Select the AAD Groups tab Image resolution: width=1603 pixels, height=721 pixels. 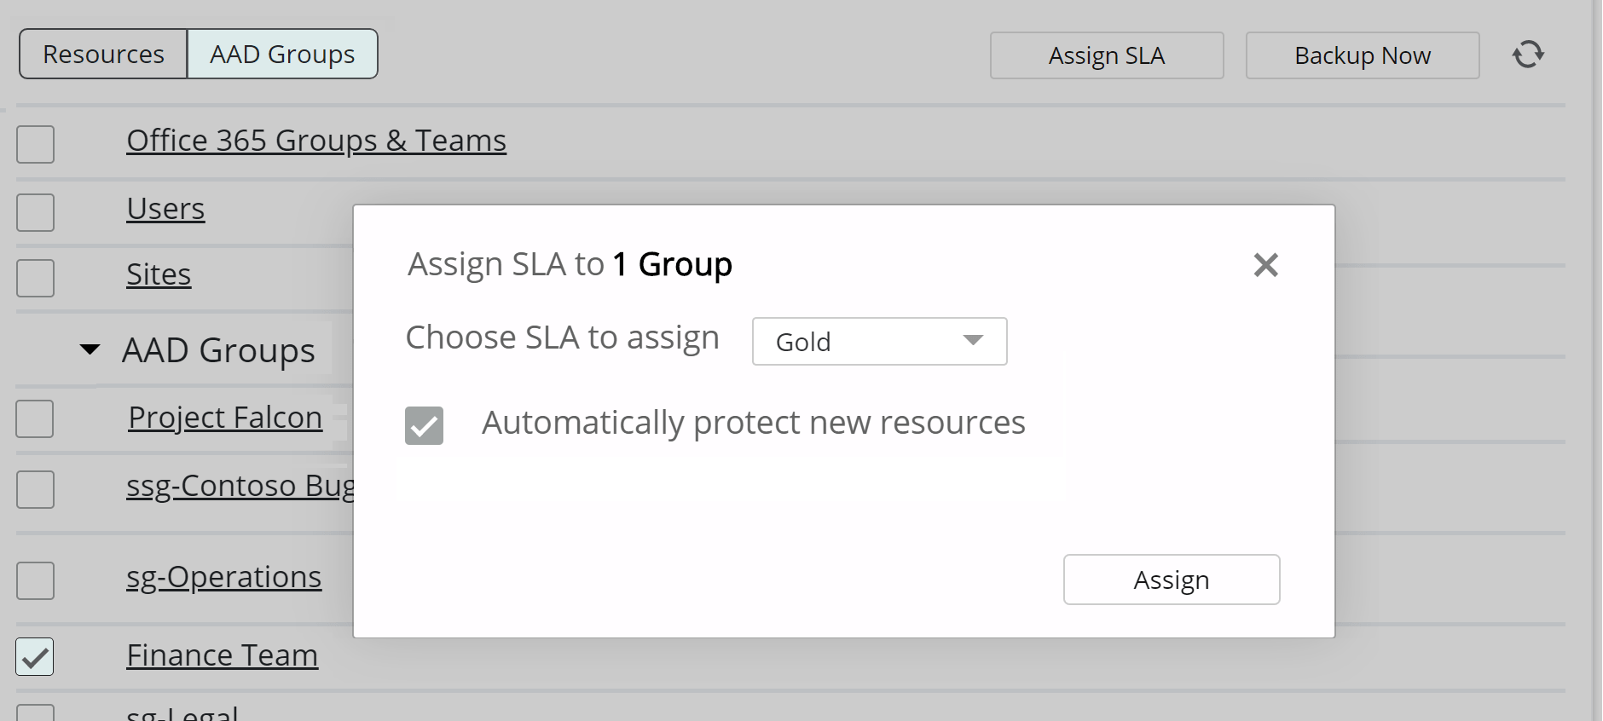(x=282, y=55)
